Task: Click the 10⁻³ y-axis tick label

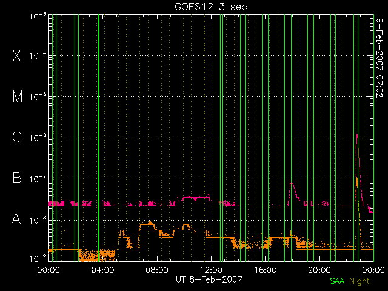Action: point(38,16)
